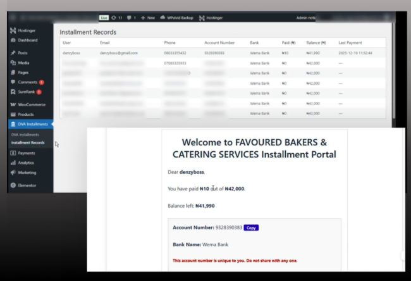Click the red SureRank notification badge
Viewport: 411px width, 281px height.
point(39,92)
